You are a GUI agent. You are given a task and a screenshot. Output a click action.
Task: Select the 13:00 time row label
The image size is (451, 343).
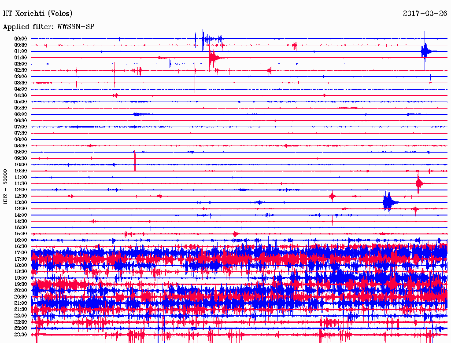click(x=21, y=202)
